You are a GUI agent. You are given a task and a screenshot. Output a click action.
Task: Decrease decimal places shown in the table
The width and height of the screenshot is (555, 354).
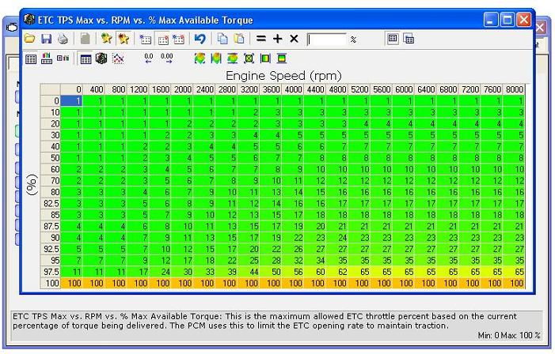149,58
